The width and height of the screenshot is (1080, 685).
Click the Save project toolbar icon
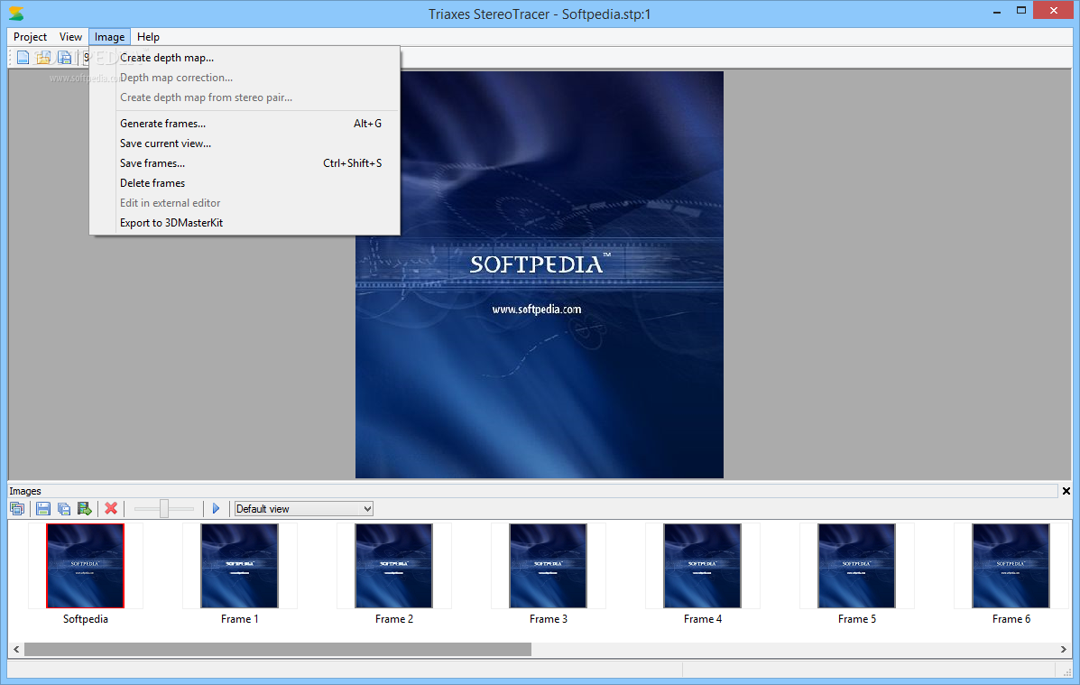click(x=64, y=58)
